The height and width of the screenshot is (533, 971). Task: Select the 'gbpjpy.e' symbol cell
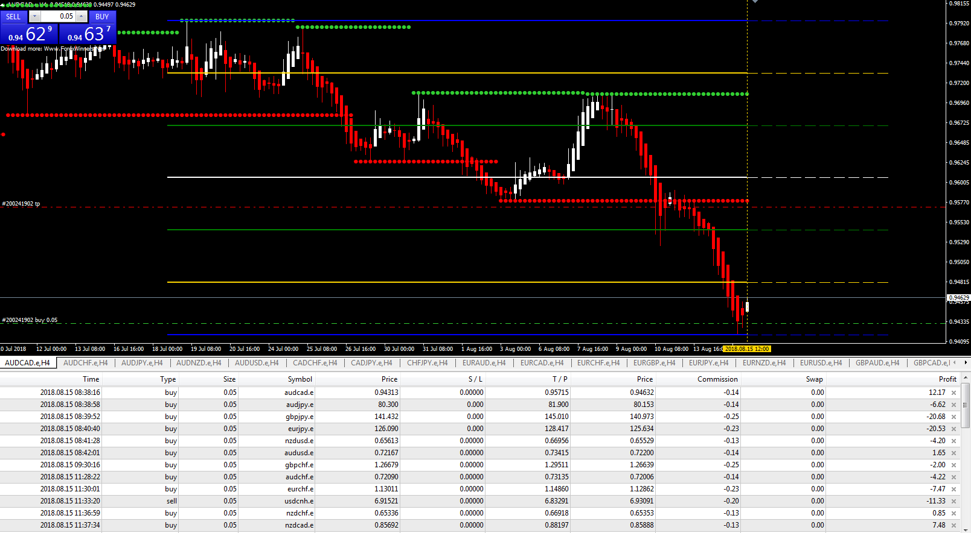click(300, 417)
